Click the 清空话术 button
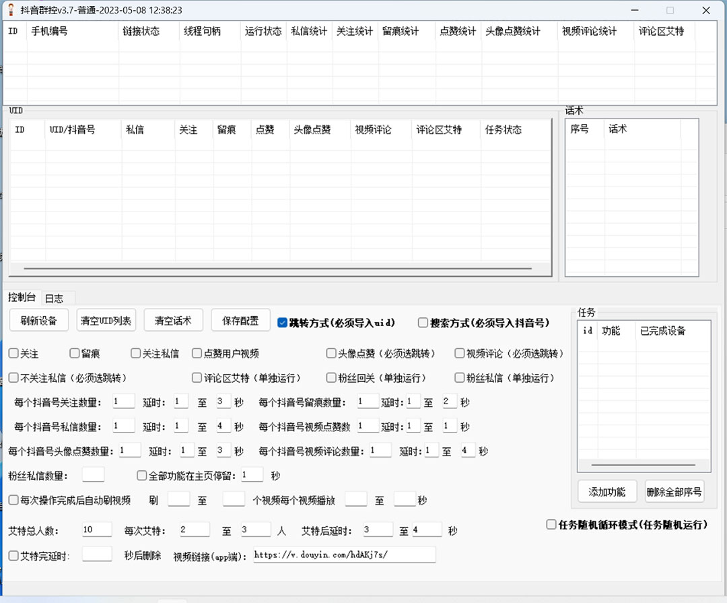The height and width of the screenshot is (603, 727). [173, 320]
